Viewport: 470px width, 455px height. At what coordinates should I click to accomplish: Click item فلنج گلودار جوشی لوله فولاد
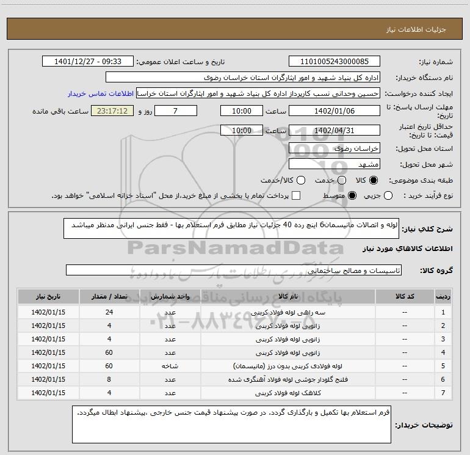pos(287,379)
